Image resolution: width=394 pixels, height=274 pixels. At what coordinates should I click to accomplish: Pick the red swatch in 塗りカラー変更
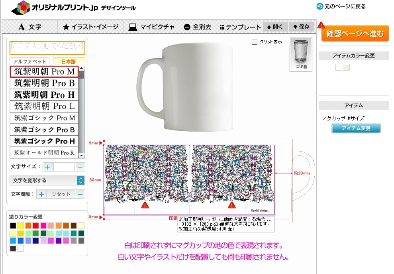pyautogui.click(x=36, y=226)
